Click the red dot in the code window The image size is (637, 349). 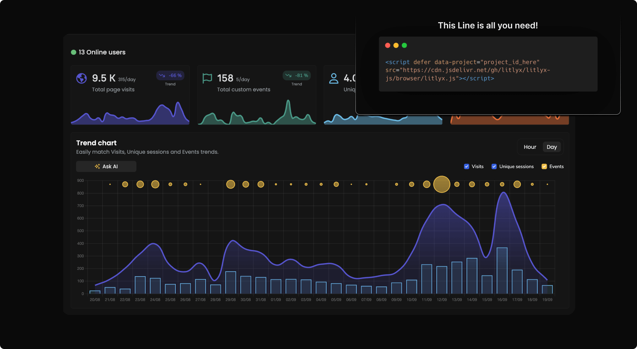coord(388,45)
